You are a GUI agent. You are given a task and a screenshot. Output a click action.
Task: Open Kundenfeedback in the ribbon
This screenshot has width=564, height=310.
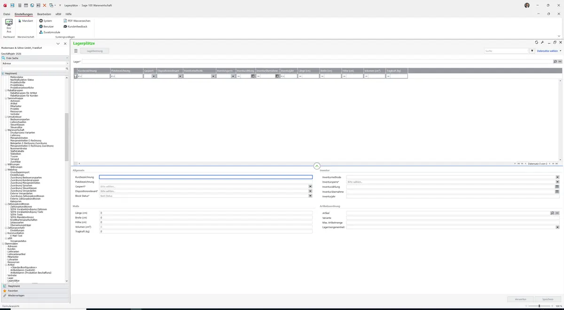pos(75,26)
